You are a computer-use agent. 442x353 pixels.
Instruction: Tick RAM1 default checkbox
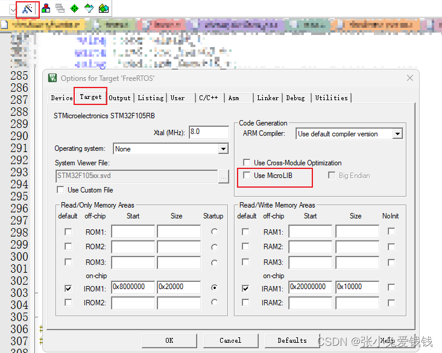245,232
